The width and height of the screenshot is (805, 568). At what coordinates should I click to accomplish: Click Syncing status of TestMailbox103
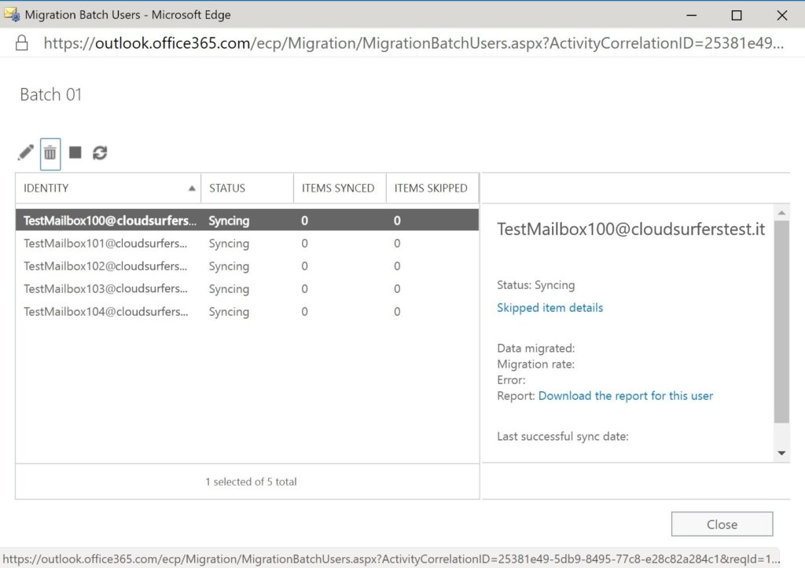pyautogui.click(x=229, y=289)
